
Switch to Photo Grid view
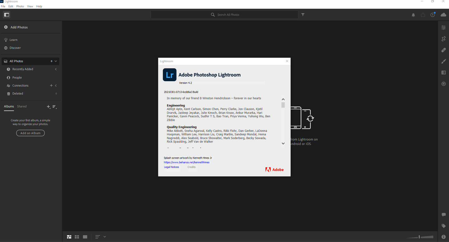tap(69, 237)
